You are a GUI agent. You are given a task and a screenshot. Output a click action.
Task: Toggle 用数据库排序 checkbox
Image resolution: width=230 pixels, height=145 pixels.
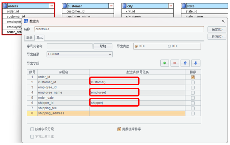119,129
